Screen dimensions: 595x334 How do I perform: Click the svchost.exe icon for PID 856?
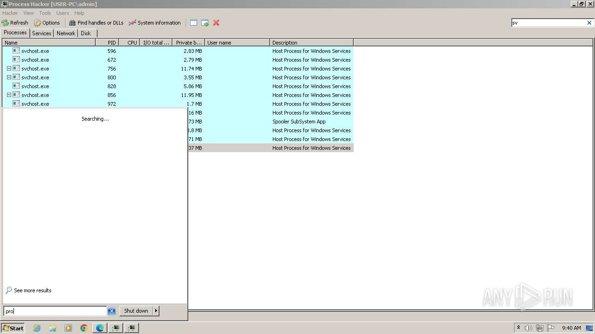[x=16, y=95]
